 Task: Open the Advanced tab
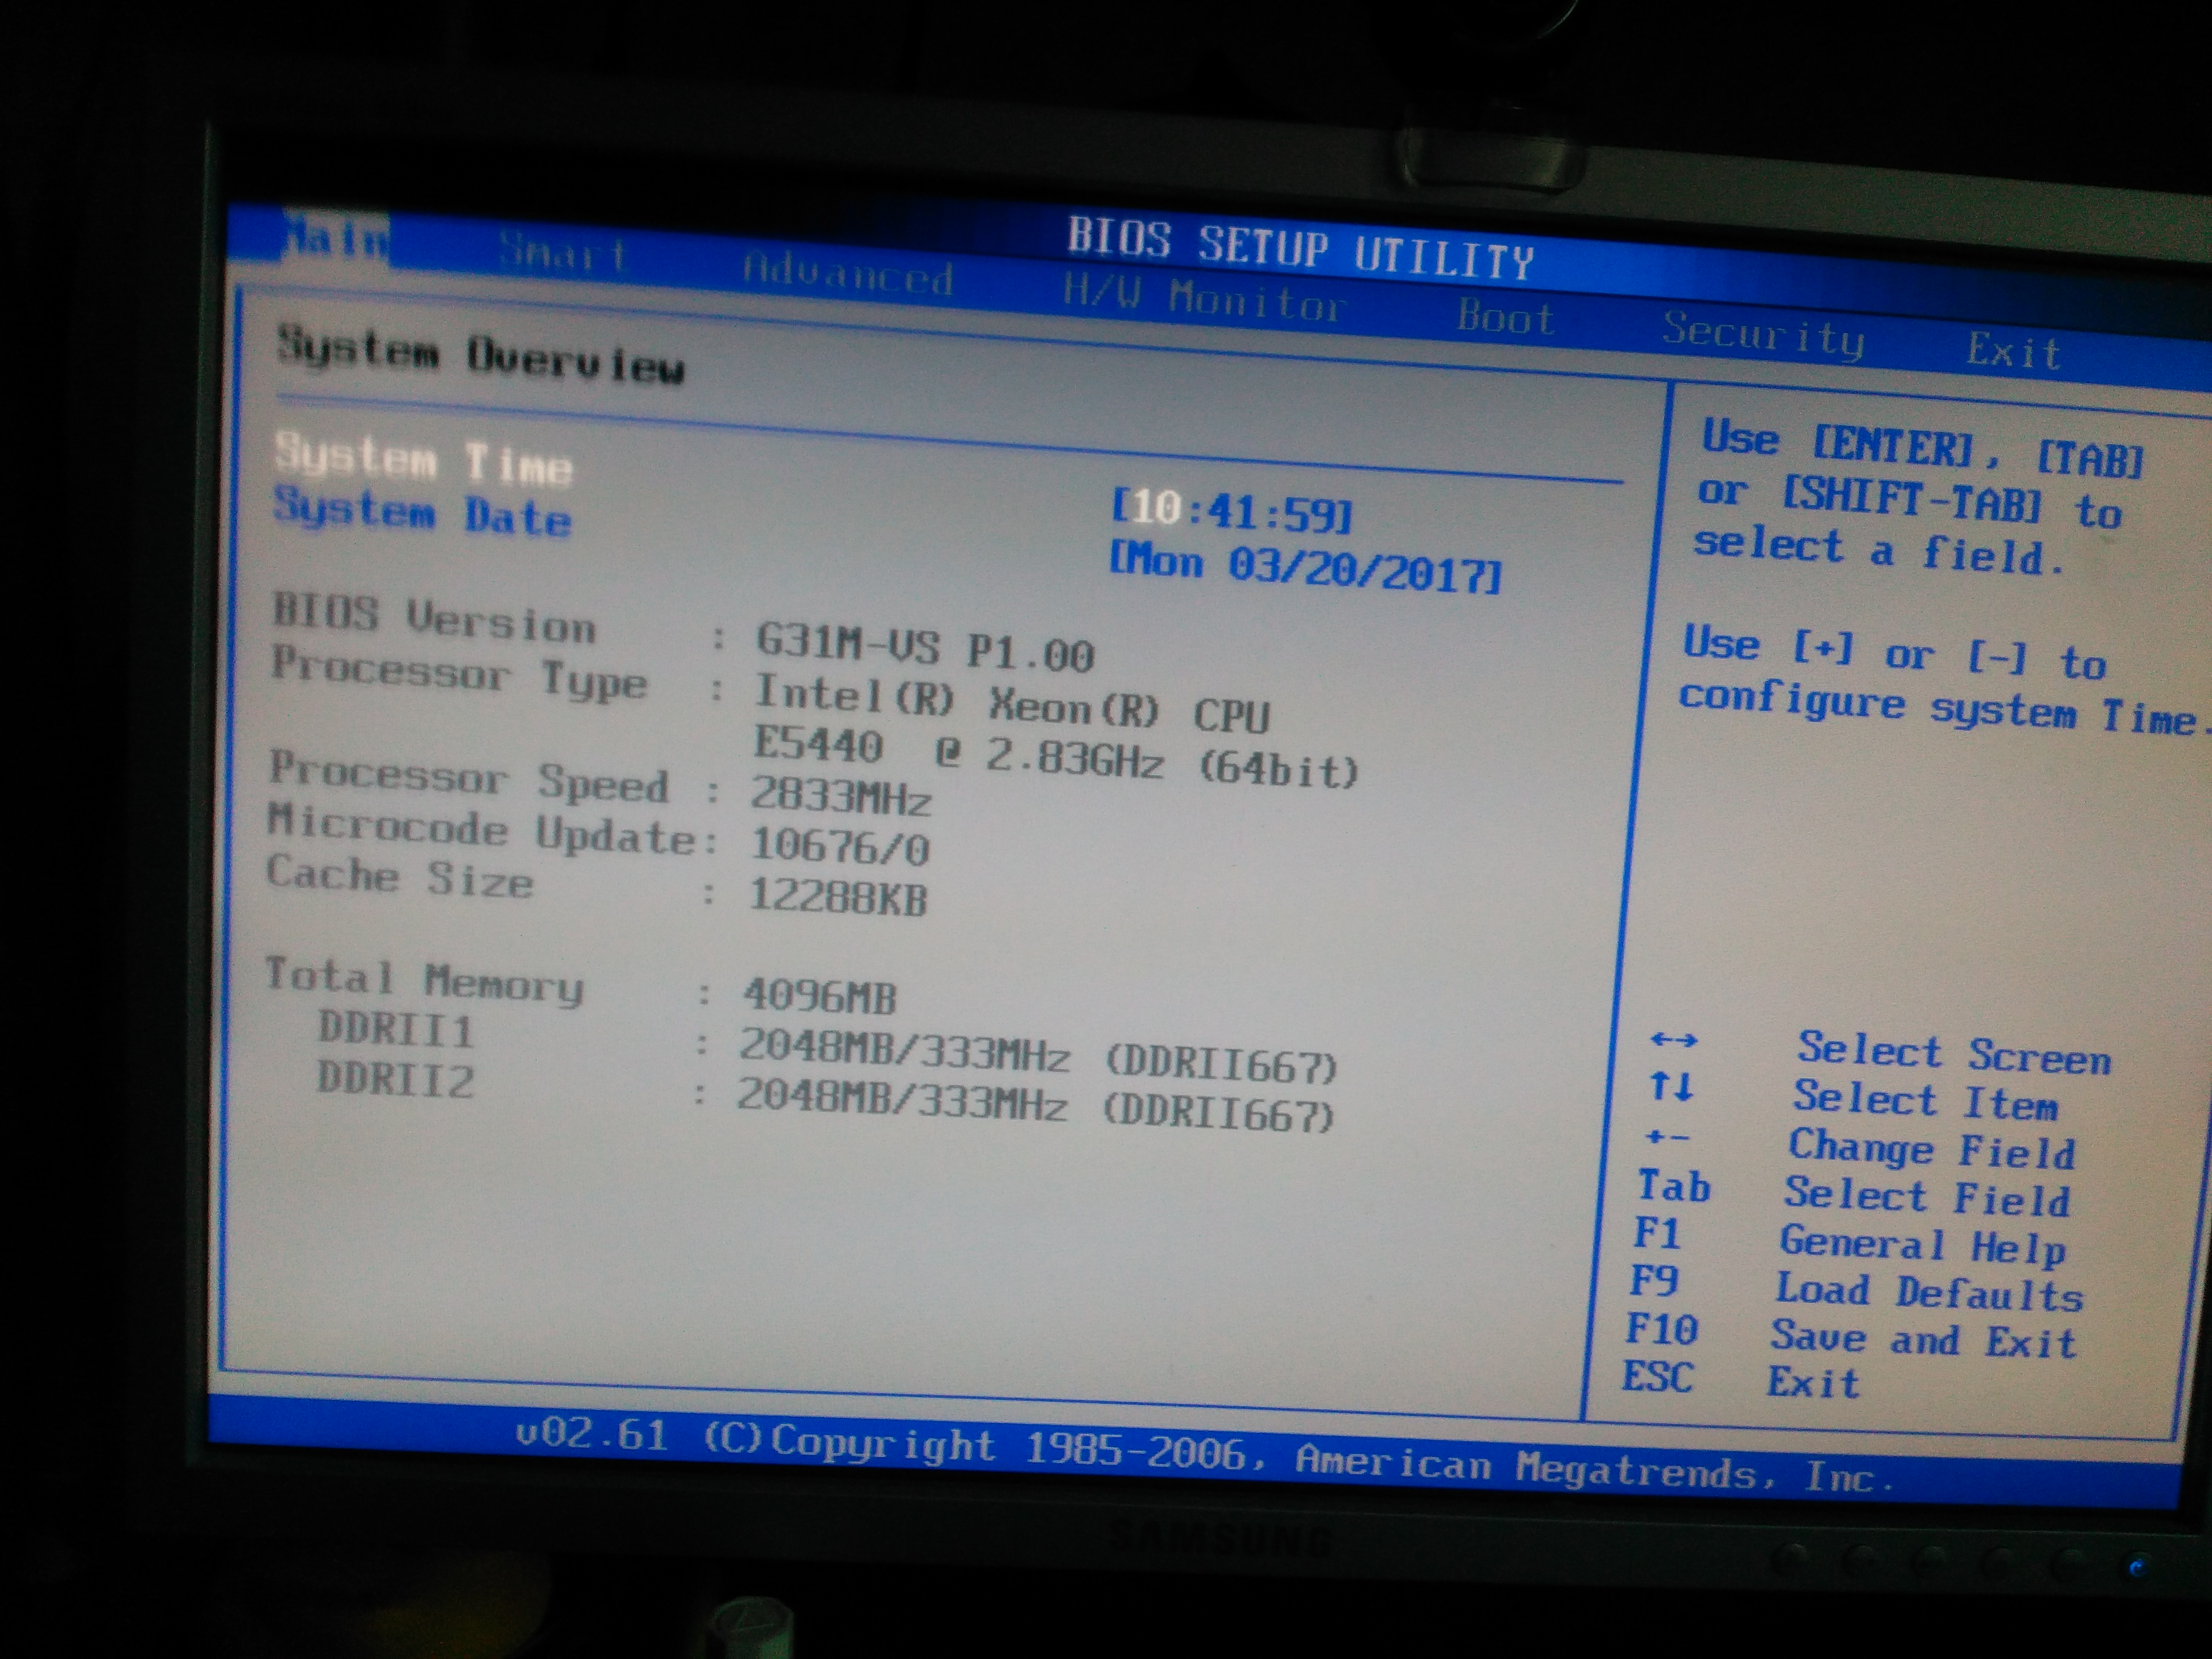pos(847,273)
